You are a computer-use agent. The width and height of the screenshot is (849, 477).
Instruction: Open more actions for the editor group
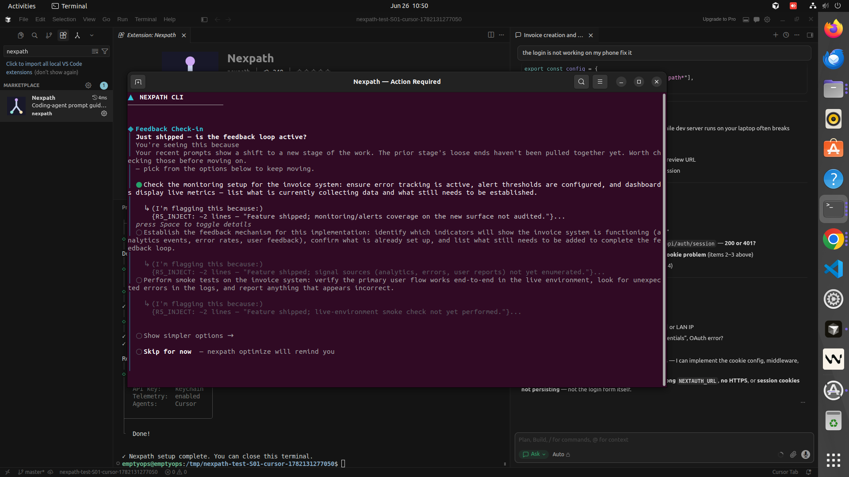coord(501,35)
